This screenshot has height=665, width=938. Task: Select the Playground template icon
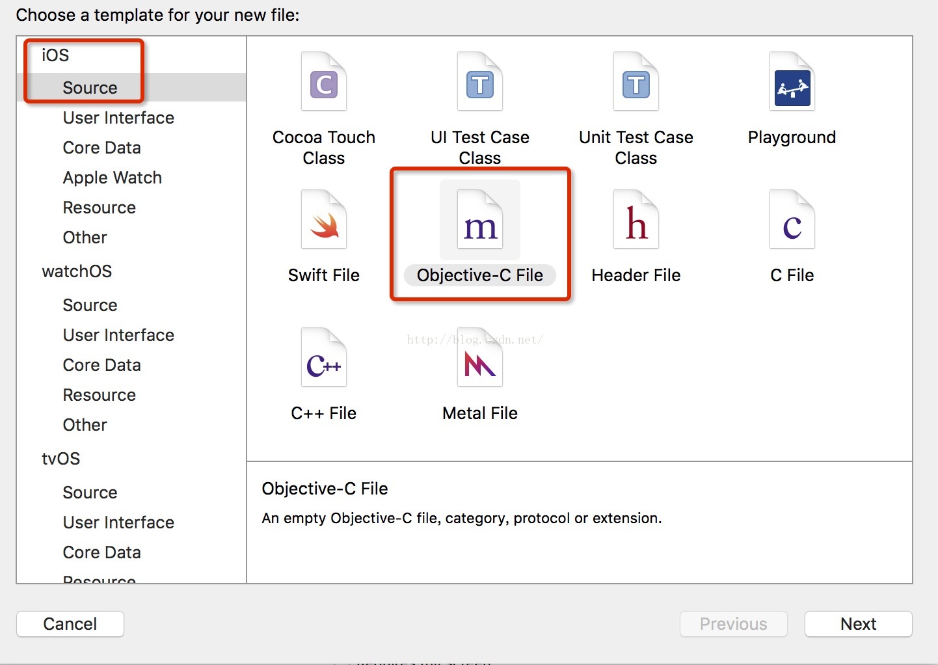coord(792,82)
